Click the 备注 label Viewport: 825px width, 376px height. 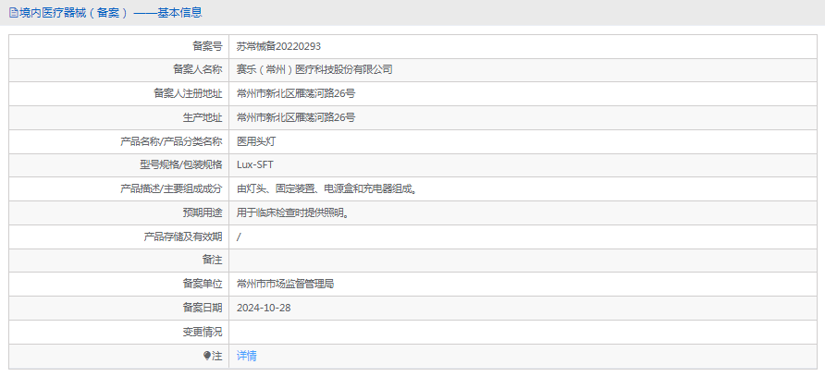[x=212, y=261]
